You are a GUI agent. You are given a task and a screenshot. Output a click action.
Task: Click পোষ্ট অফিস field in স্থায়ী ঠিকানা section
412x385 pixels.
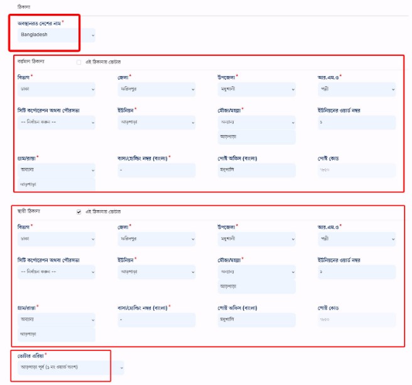pos(256,320)
